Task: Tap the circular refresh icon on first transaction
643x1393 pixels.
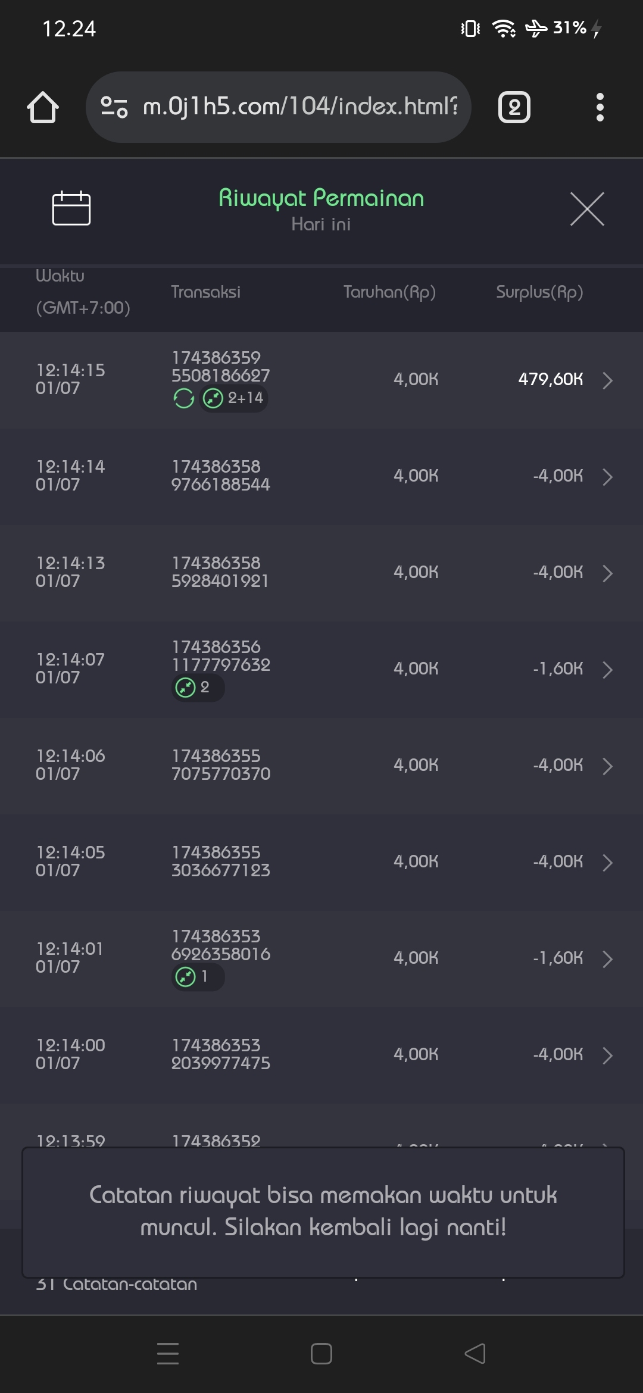Action: 184,398
